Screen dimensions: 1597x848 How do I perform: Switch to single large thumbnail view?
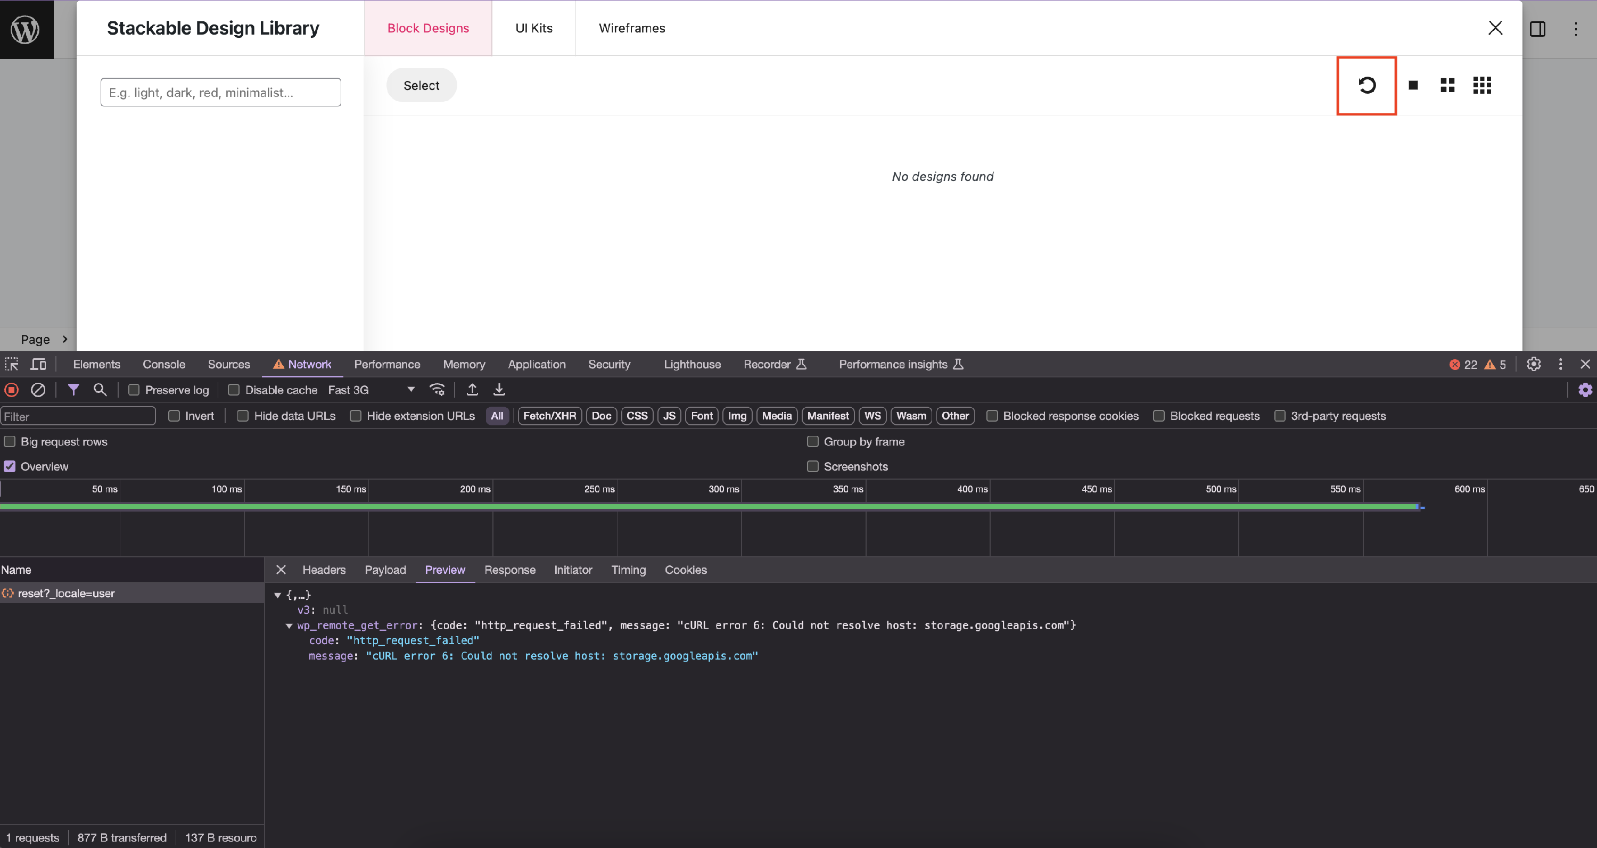(x=1413, y=85)
